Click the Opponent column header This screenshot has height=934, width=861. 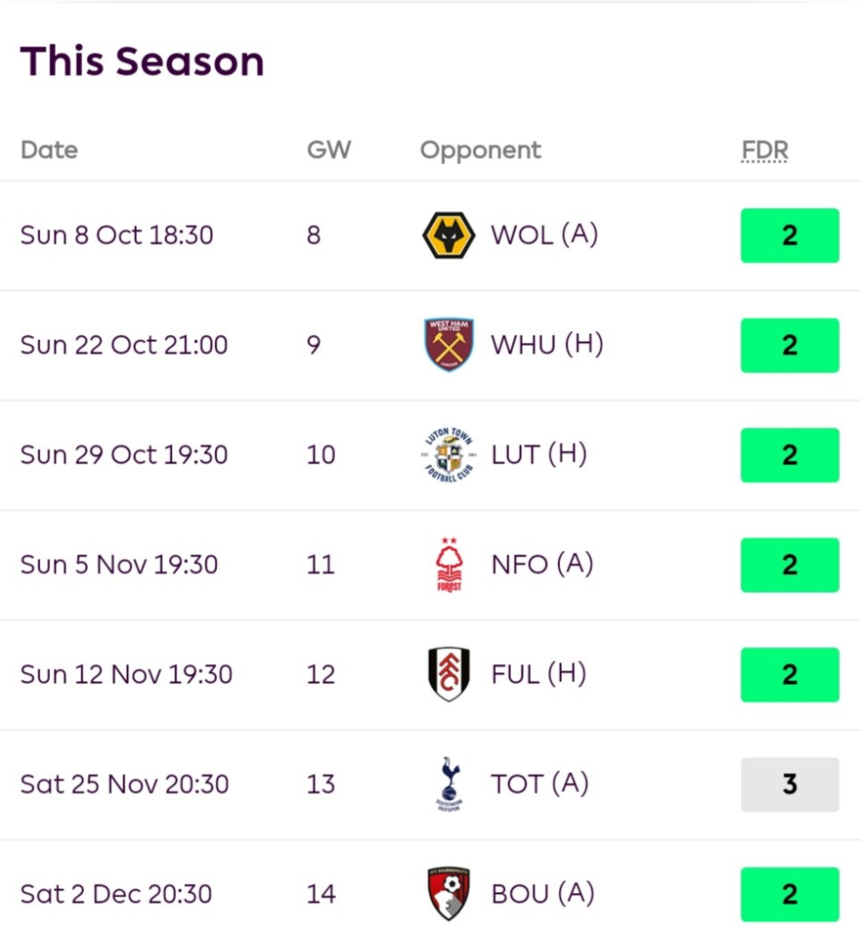(x=481, y=150)
